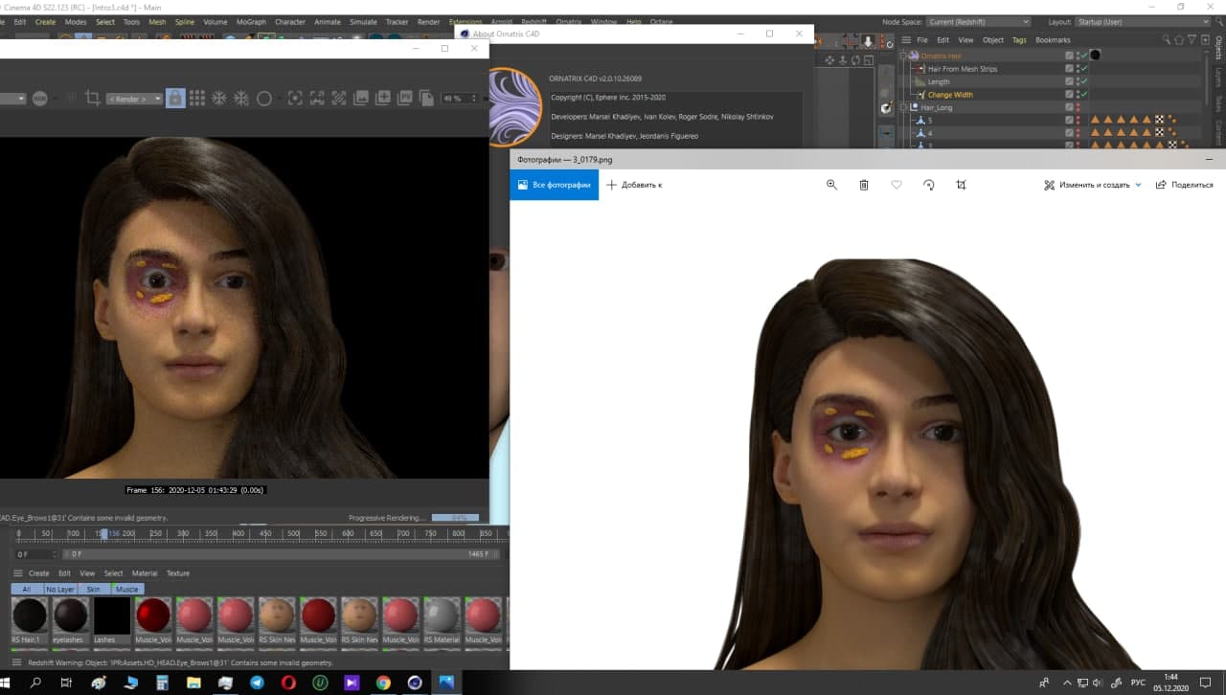Open Telegram from the Windows taskbar
The image size is (1226, 695).
tap(257, 683)
